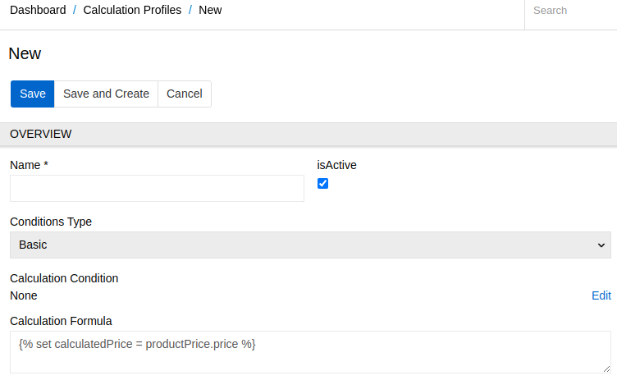Viewport: 617px width, 380px height.
Task: Click inside the Calculation Formula textarea
Action: [x=310, y=351]
